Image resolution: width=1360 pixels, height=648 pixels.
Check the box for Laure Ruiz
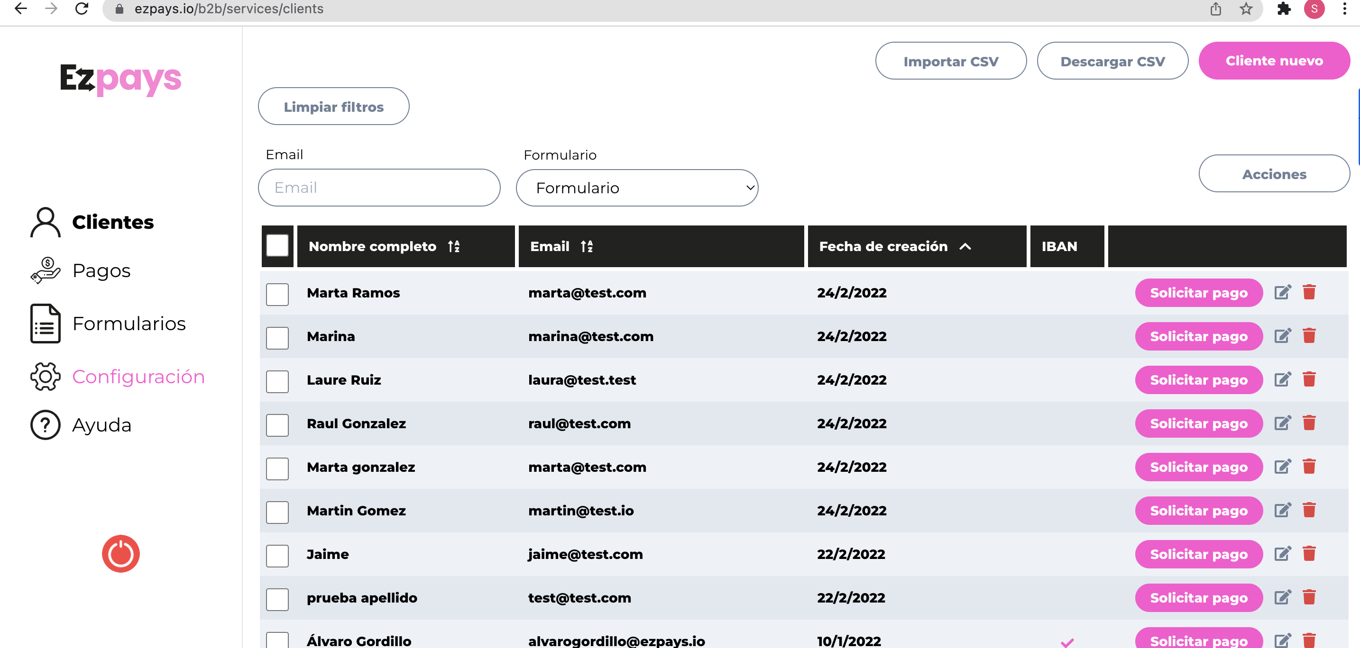(x=277, y=381)
